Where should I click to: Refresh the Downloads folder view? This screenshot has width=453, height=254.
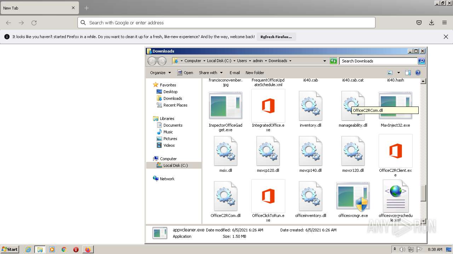point(333,61)
